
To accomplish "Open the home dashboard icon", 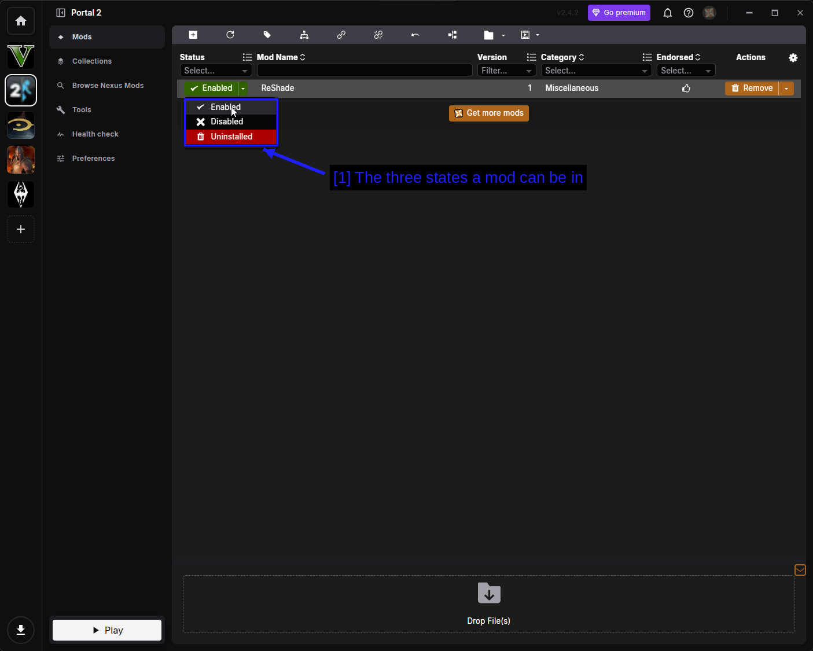I will (21, 21).
